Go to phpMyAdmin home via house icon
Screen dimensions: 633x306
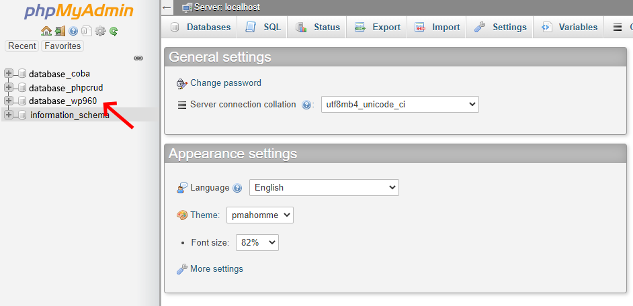click(46, 31)
